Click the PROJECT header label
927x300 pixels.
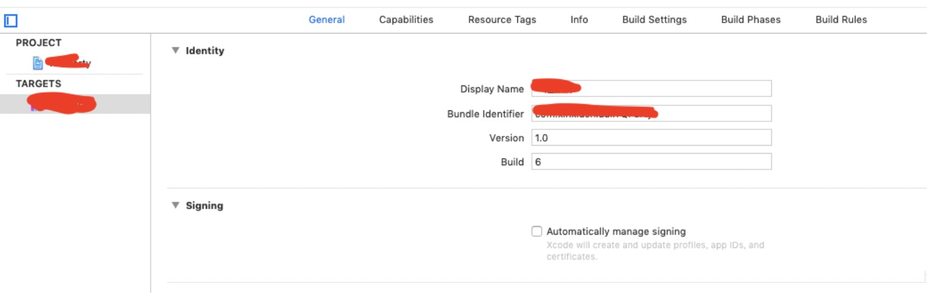tap(38, 43)
